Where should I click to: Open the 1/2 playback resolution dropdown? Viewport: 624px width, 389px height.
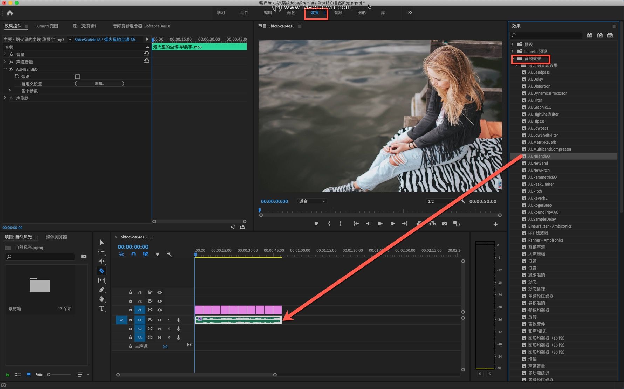pyautogui.click(x=440, y=201)
